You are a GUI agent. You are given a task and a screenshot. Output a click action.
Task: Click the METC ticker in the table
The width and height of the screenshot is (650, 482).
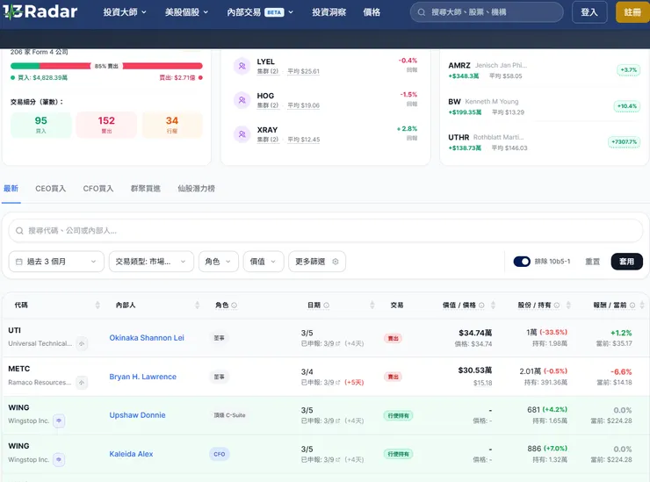19,369
